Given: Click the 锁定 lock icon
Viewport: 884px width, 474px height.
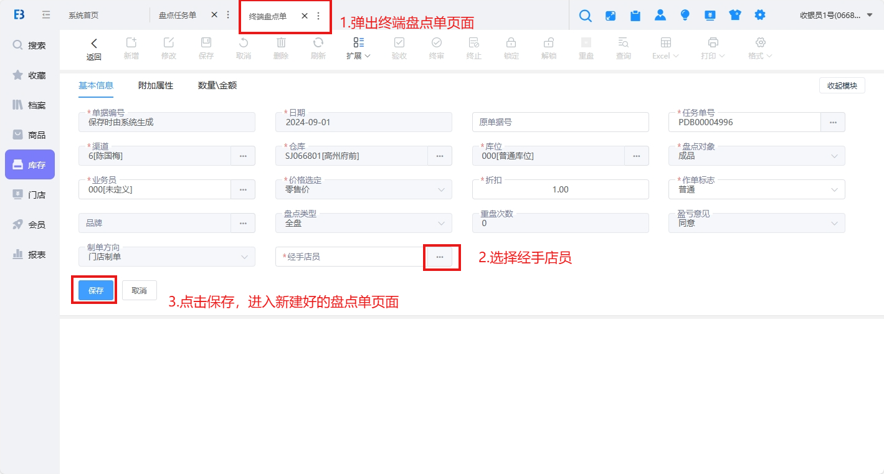Looking at the screenshot, I should [511, 42].
